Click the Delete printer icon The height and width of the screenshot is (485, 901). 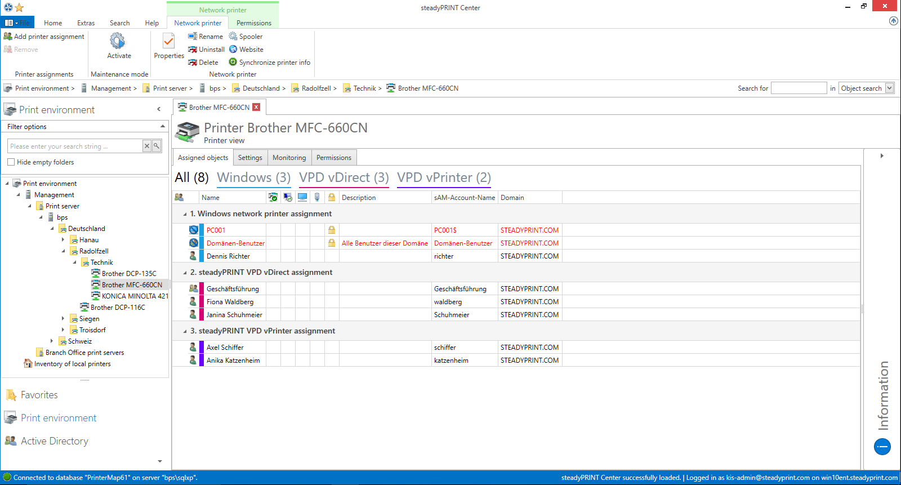pos(193,62)
